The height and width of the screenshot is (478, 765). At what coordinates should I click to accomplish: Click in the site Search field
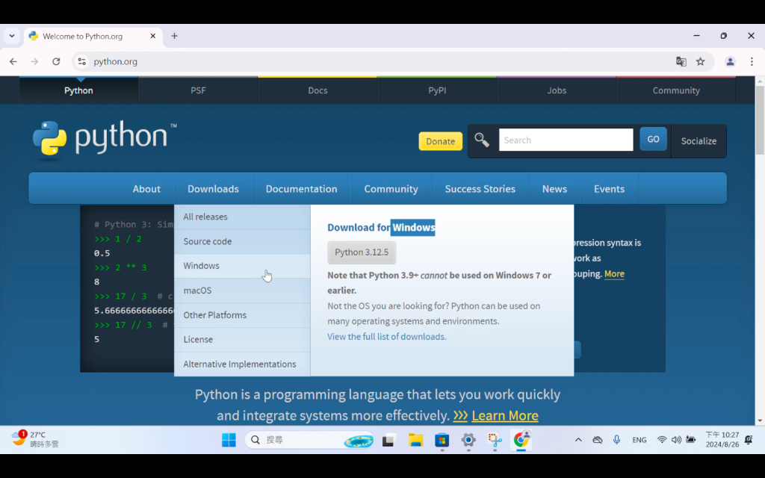566,140
